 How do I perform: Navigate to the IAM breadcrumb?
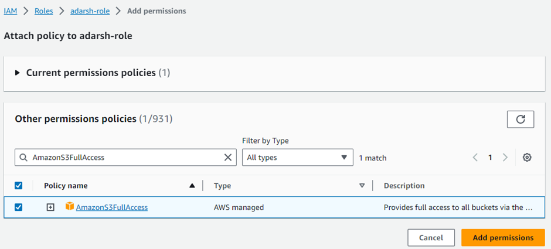click(x=10, y=11)
